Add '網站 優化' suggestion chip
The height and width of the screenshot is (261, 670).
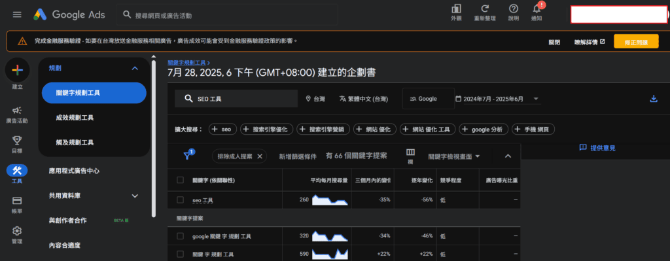click(x=375, y=129)
